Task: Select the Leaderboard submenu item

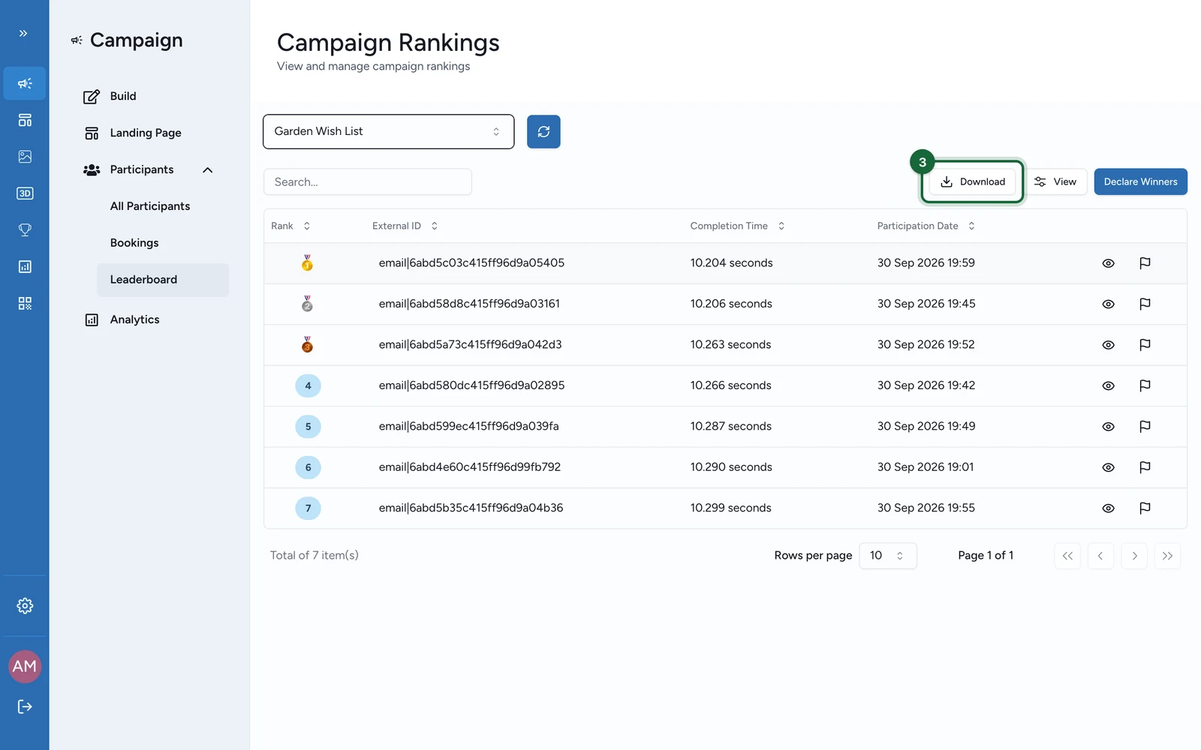Action: tap(163, 280)
